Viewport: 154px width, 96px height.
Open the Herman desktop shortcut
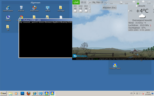tap(48, 9)
